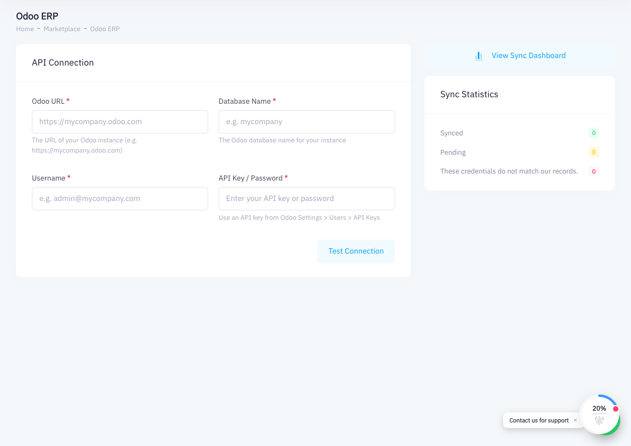Click the Odoo ERP page title
631x446 pixels.
pyautogui.click(x=37, y=16)
